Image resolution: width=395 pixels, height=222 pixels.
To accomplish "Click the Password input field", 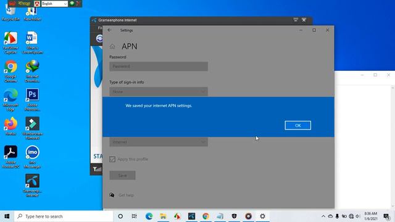I will [159, 67].
